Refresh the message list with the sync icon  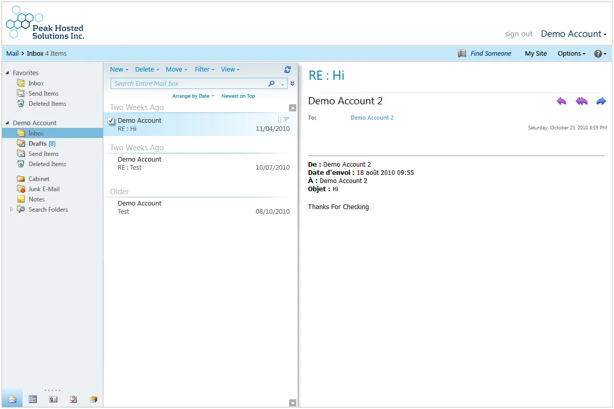(288, 70)
